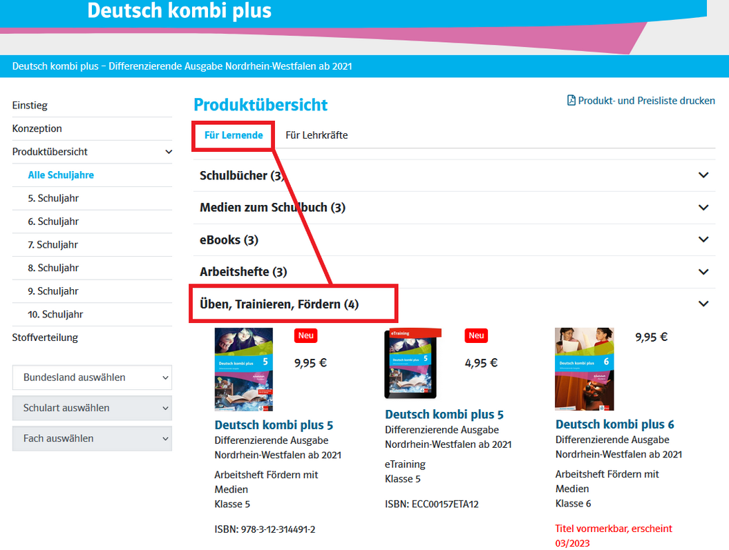The image size is (729, 550).
Task: Expand the eBooks section chevron
Action: click(x=703, y=239)
